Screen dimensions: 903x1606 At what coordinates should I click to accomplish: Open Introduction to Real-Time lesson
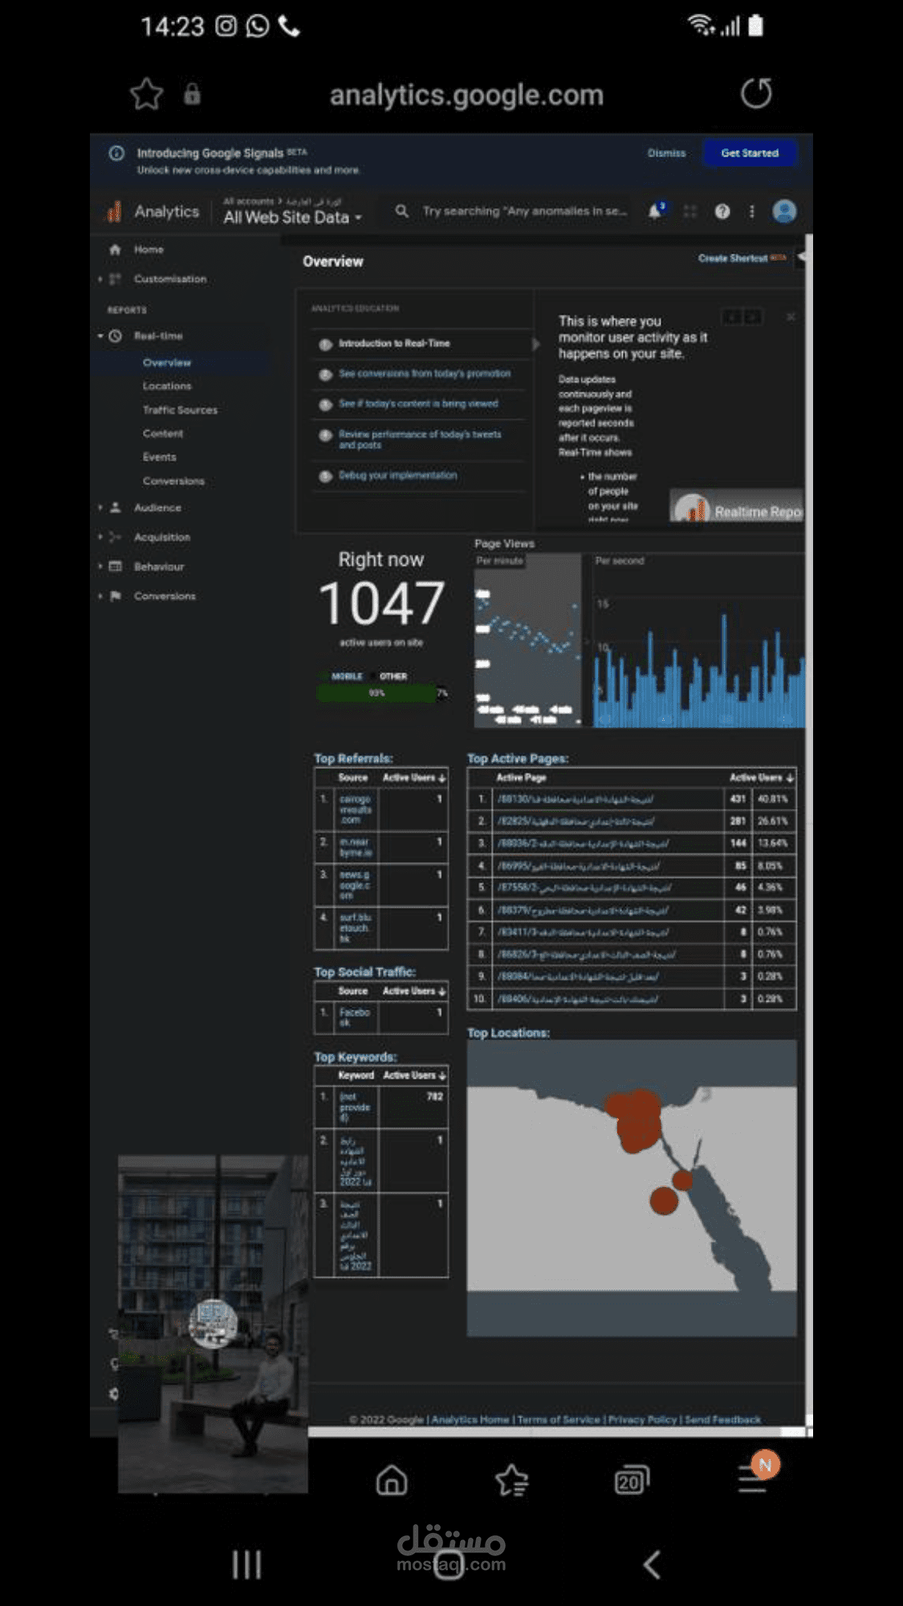point(393,344)
